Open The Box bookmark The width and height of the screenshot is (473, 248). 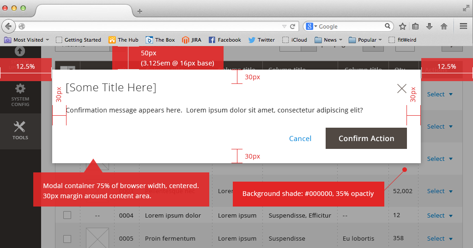pos(160,40)
